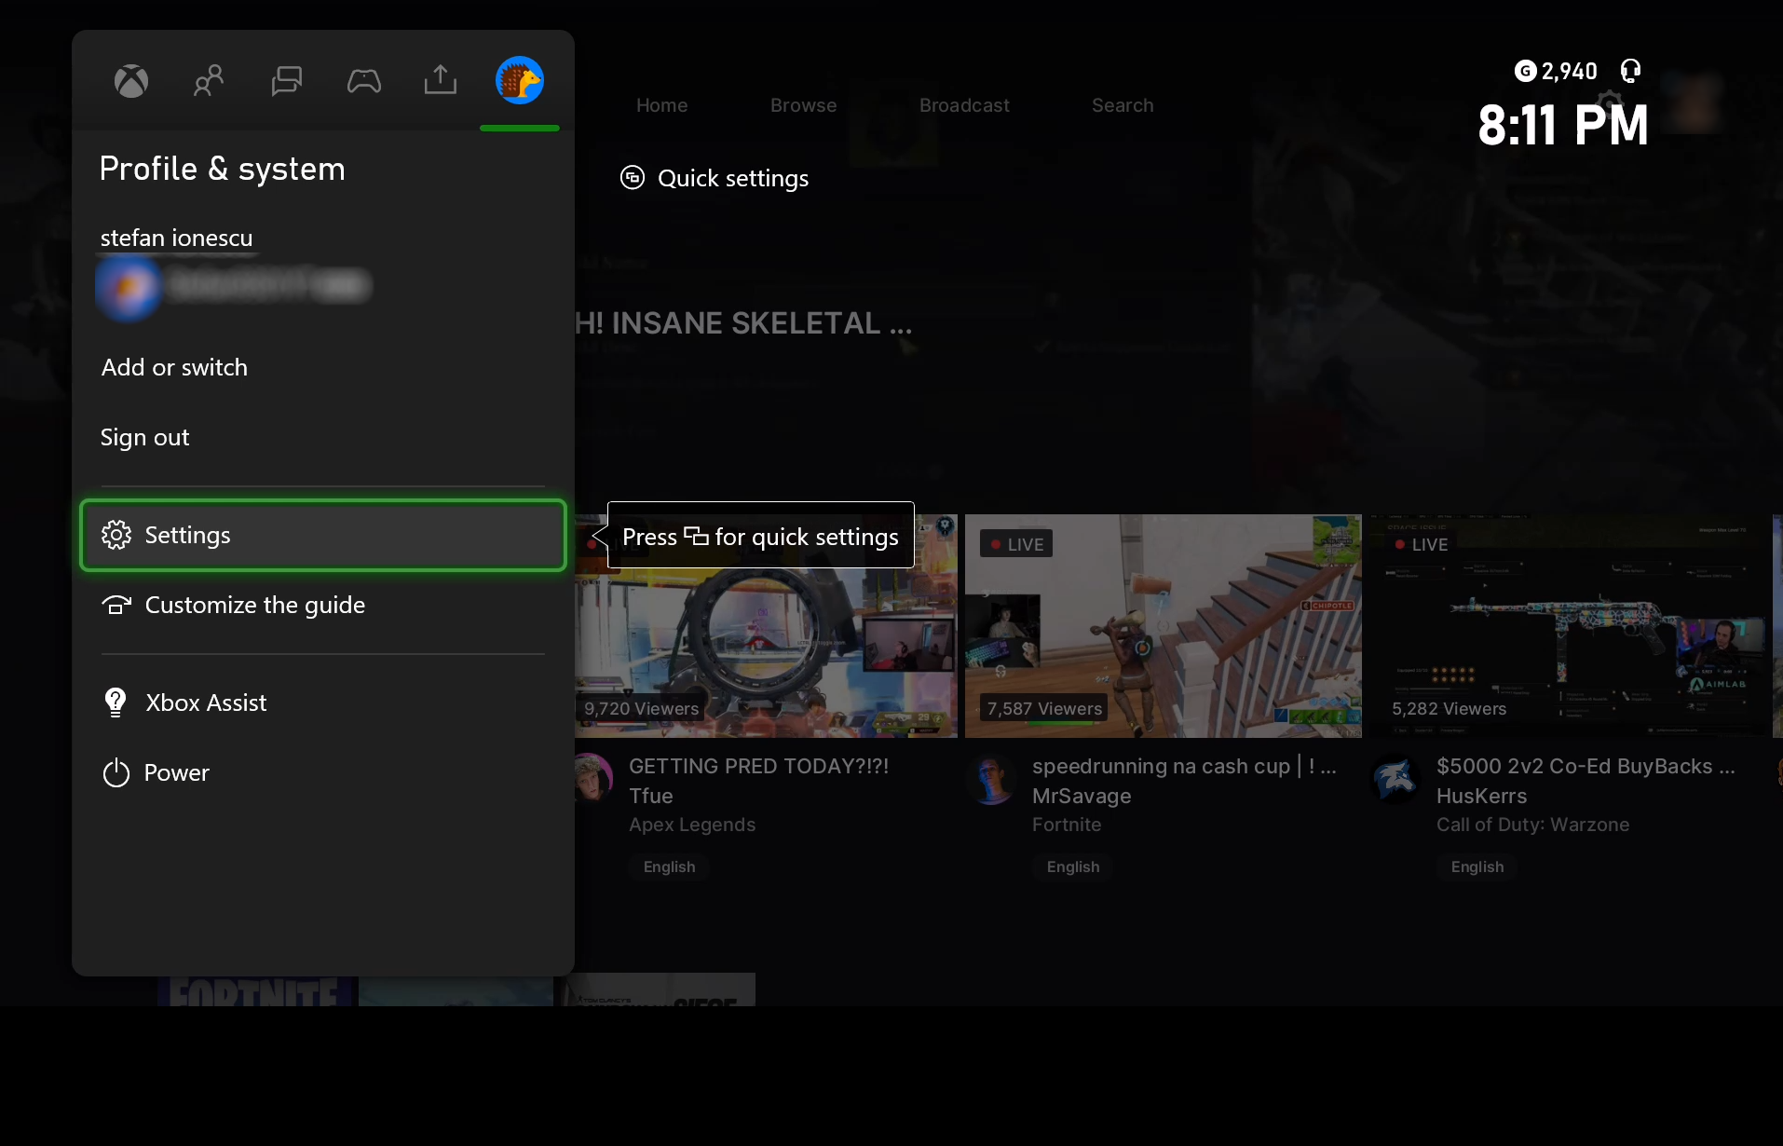Screen dimensions: 1783x1146
Task: Select Customize the guide
Action: (x=323, y=606)
